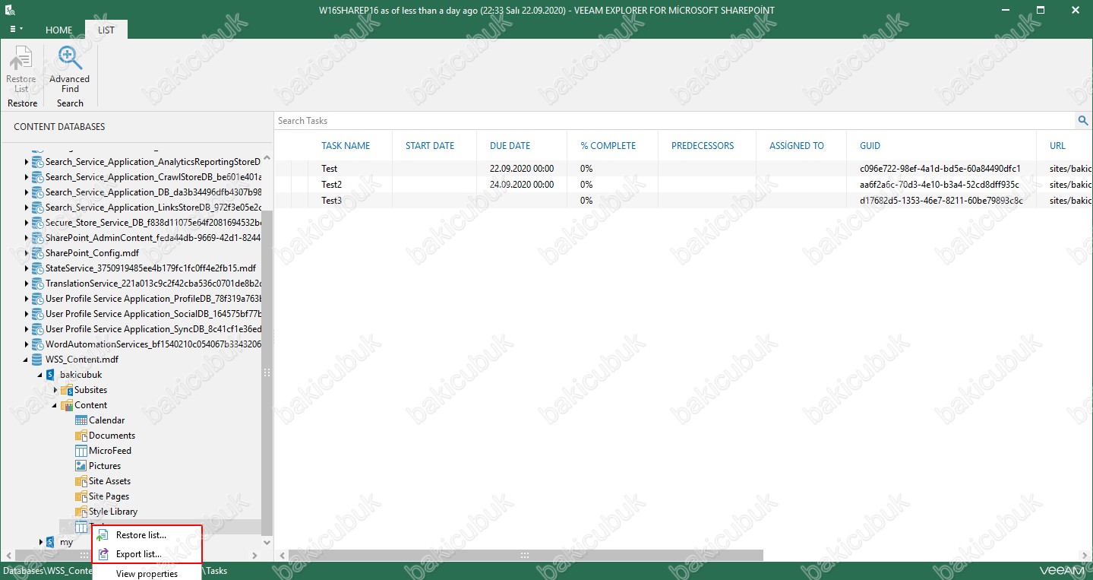The image size is (1093, 580).
Task: Expand StateService database node
Action: pyautogui.click(x=27, y=268)
